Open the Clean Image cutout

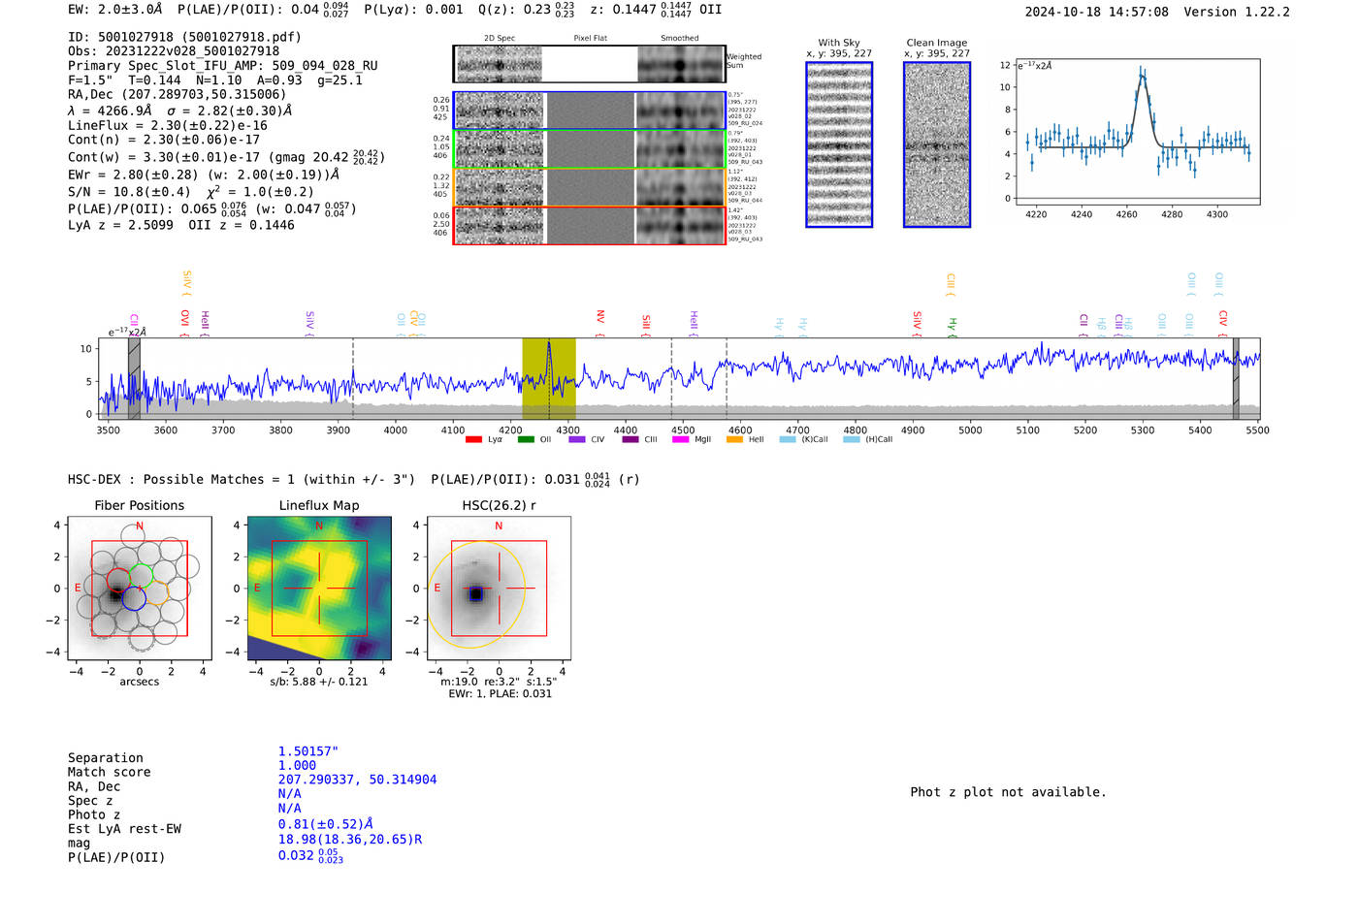[937, 144]
